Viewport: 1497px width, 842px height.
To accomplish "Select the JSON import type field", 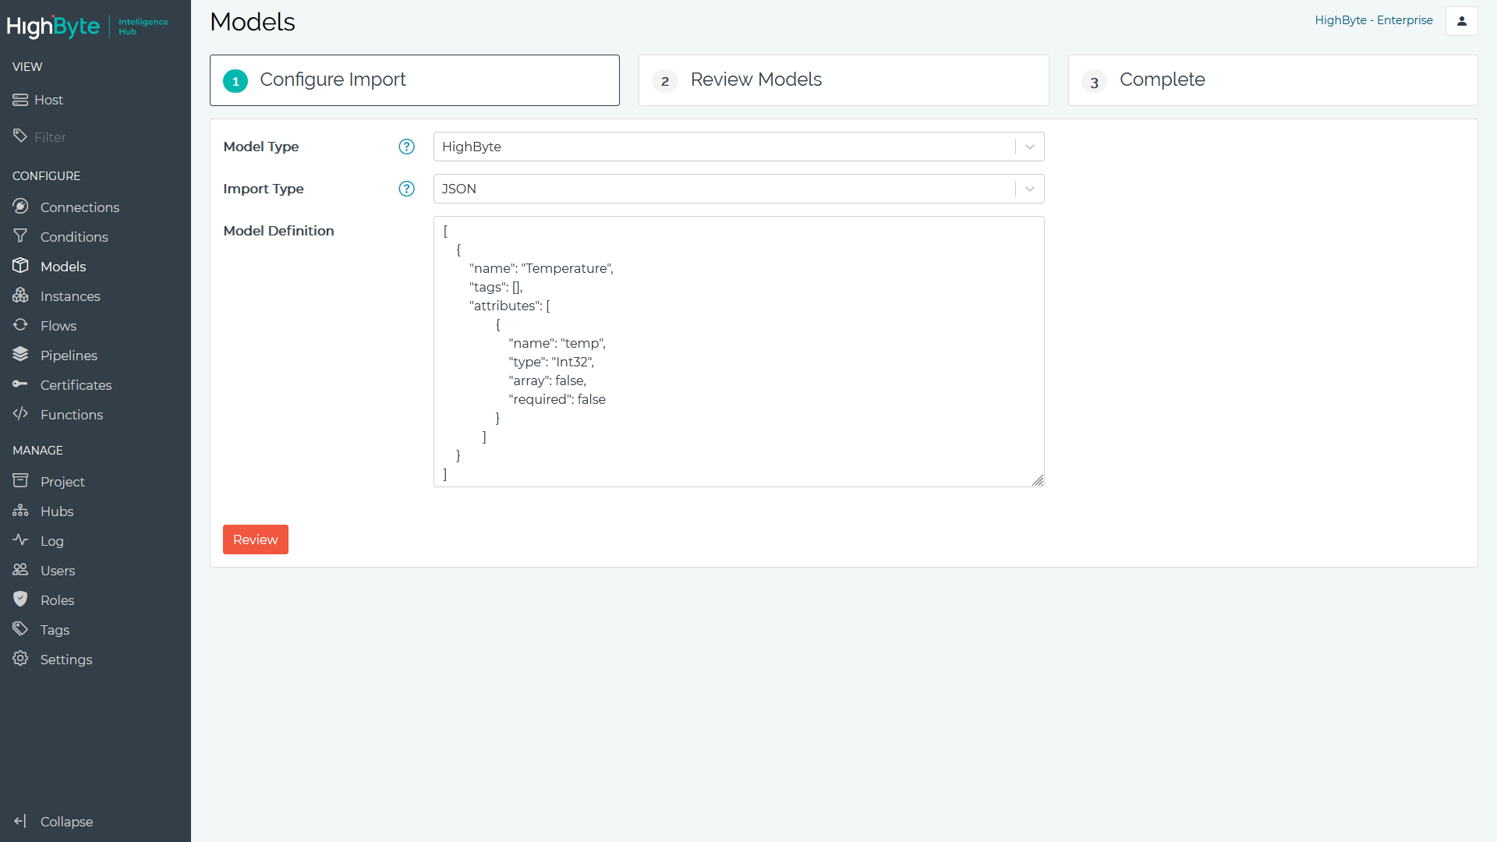I will click(x=738, y=189).
